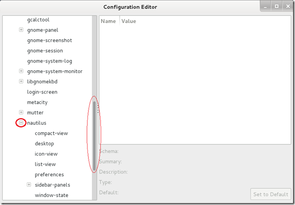
Task: Select metacity in the tree
Action: [37, 102]
